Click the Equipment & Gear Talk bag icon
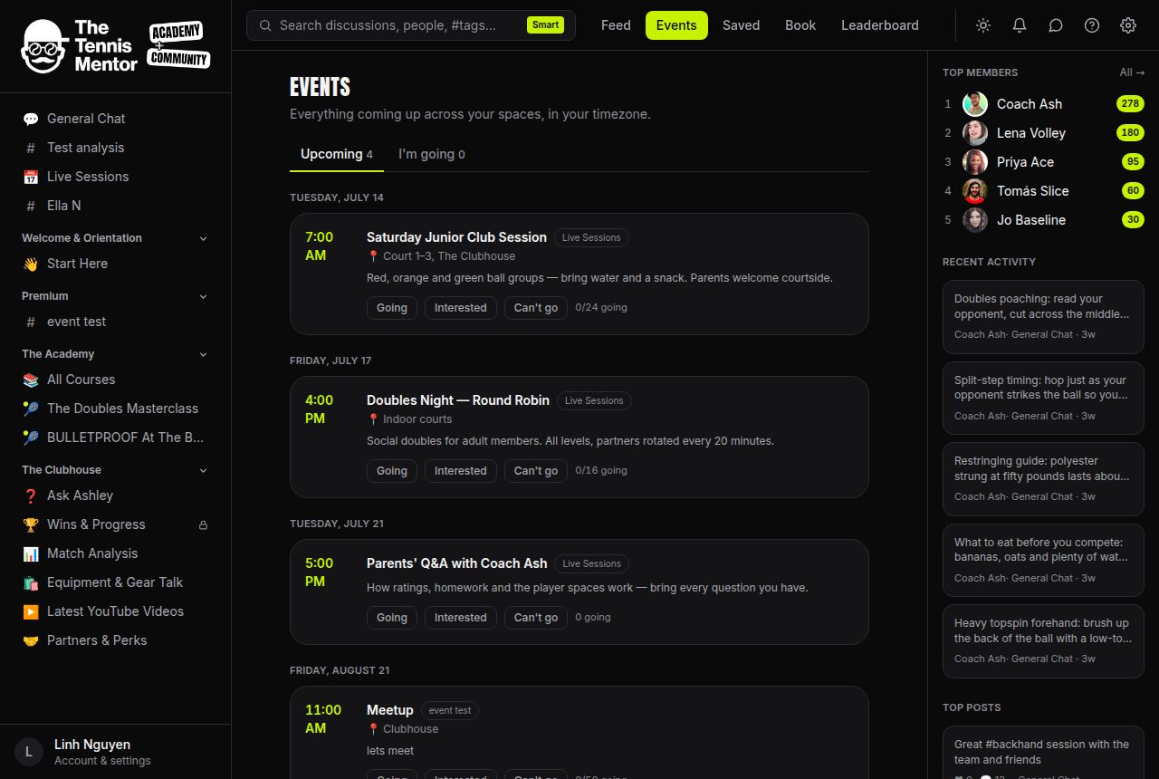 [x=31, y=582]
